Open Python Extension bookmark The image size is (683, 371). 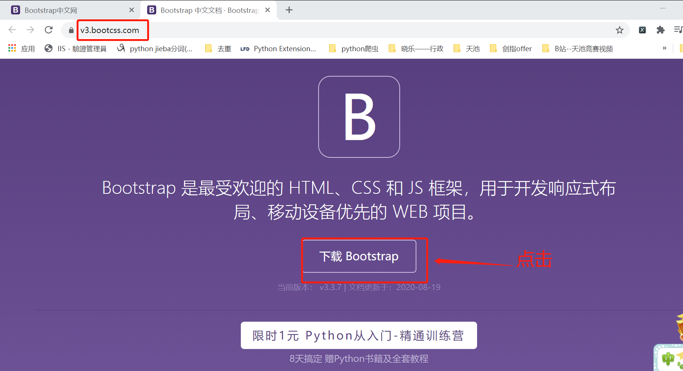click(278, 49)
